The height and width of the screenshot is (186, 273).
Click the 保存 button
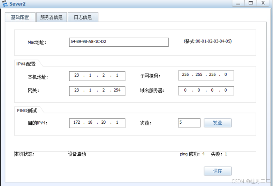coord(218,171)
